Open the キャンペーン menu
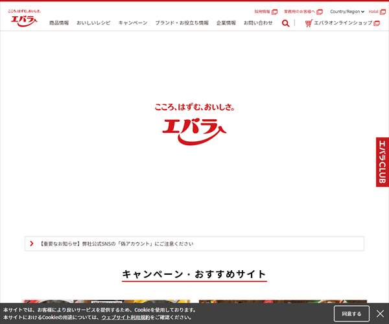The height and width of the screenshot is (324, 389). coord(133,23)
